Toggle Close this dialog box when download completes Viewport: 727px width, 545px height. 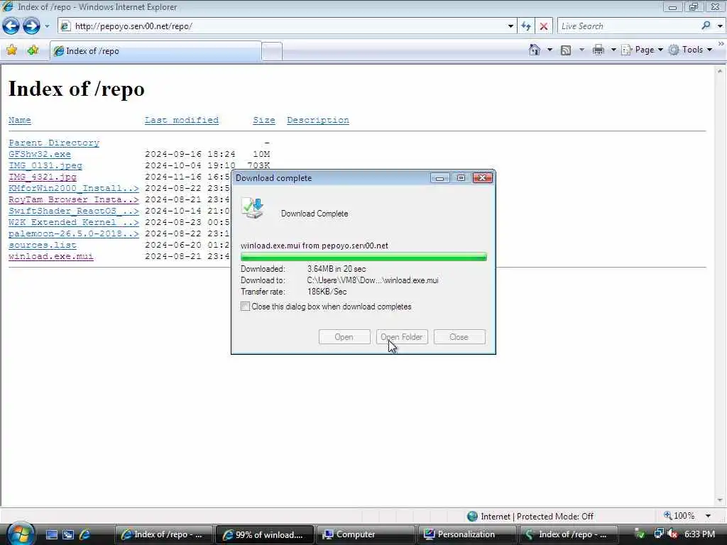(245, 307)
